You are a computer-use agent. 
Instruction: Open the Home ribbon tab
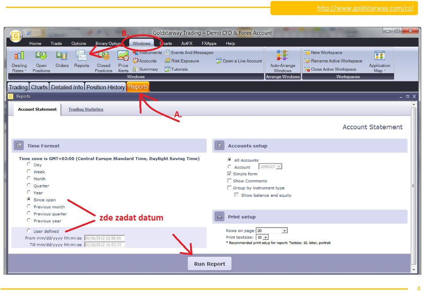tap(35, 44)
